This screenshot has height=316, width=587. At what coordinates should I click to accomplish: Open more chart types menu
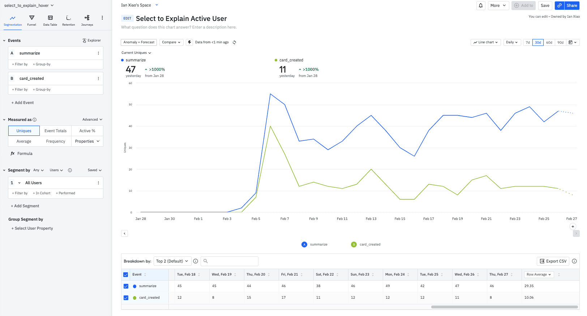pyautogui.click(x=102, y=18)
